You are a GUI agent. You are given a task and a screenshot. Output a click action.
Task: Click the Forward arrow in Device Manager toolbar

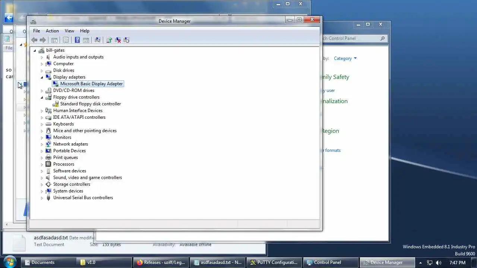pyautogui.click(x=43, y=40)
